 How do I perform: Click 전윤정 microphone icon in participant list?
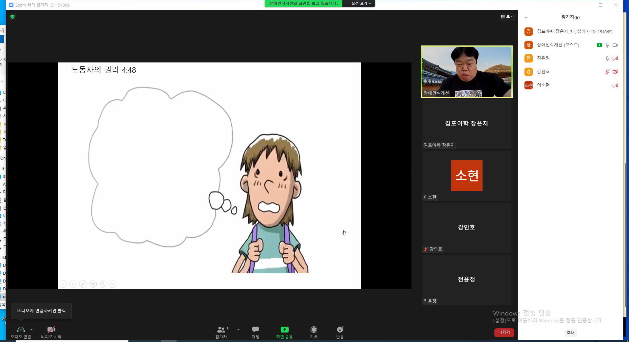[x=607, y=59]
